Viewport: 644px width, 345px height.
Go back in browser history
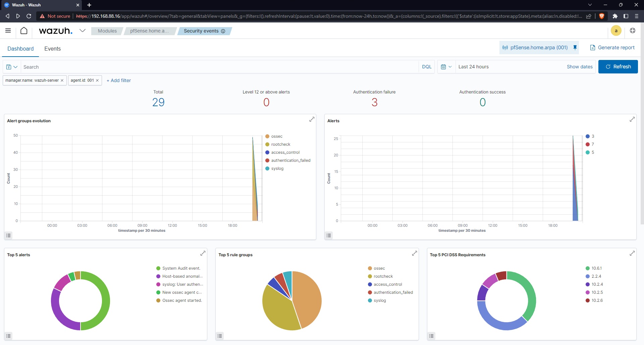point(7,16)
